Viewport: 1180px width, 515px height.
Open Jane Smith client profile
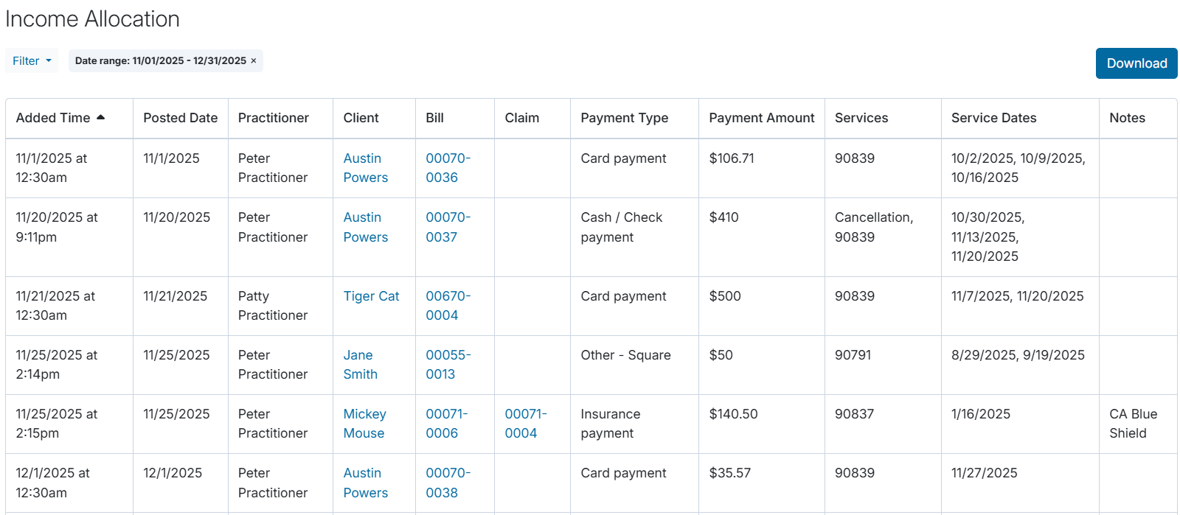360,365
